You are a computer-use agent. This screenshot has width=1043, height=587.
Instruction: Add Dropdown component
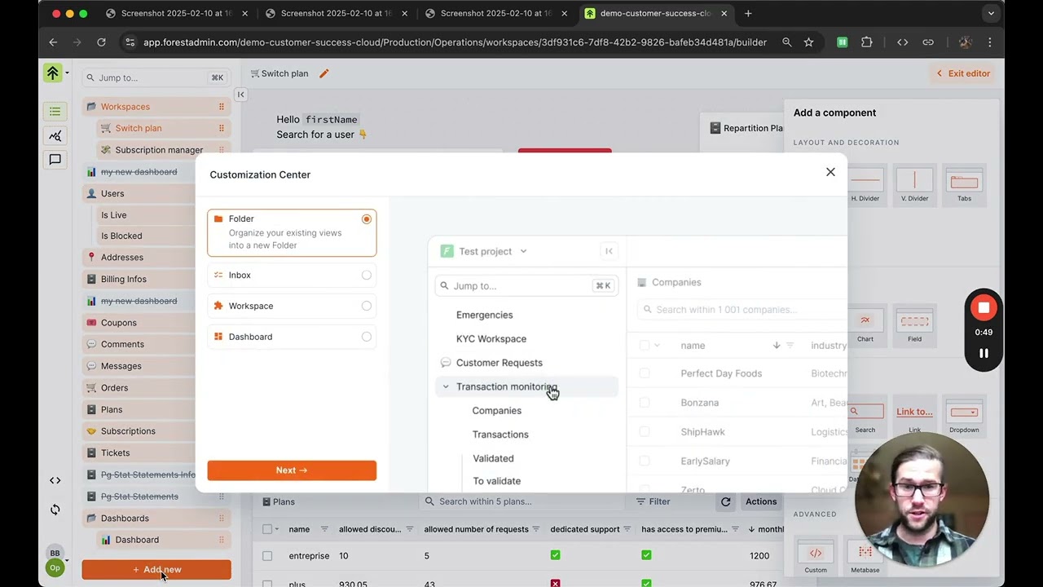[x=964, y=417]
